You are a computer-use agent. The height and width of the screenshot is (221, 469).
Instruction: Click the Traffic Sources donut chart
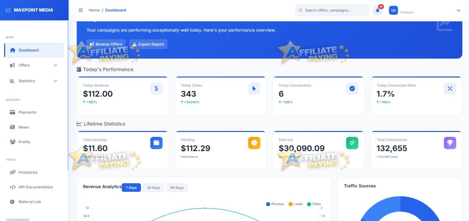[x=400, y=209]
